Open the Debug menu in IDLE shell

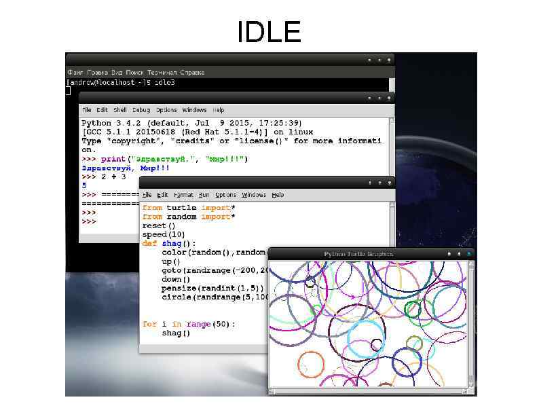tap(141, 110)
